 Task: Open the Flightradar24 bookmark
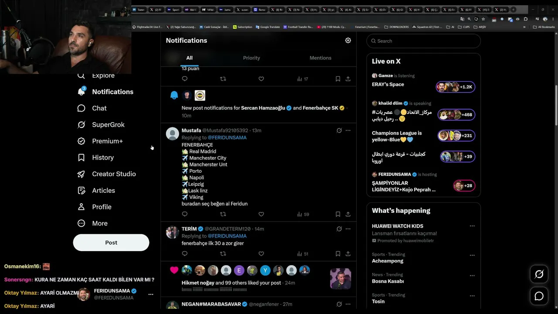[147, 27]
